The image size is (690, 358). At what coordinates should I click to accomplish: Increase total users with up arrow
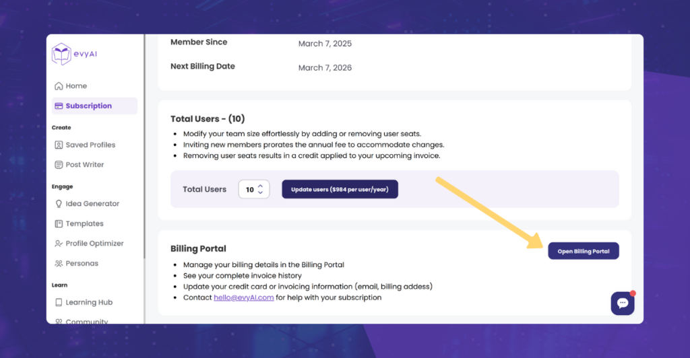point(261,186)
